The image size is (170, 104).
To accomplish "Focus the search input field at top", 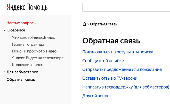I will (126, 7).
